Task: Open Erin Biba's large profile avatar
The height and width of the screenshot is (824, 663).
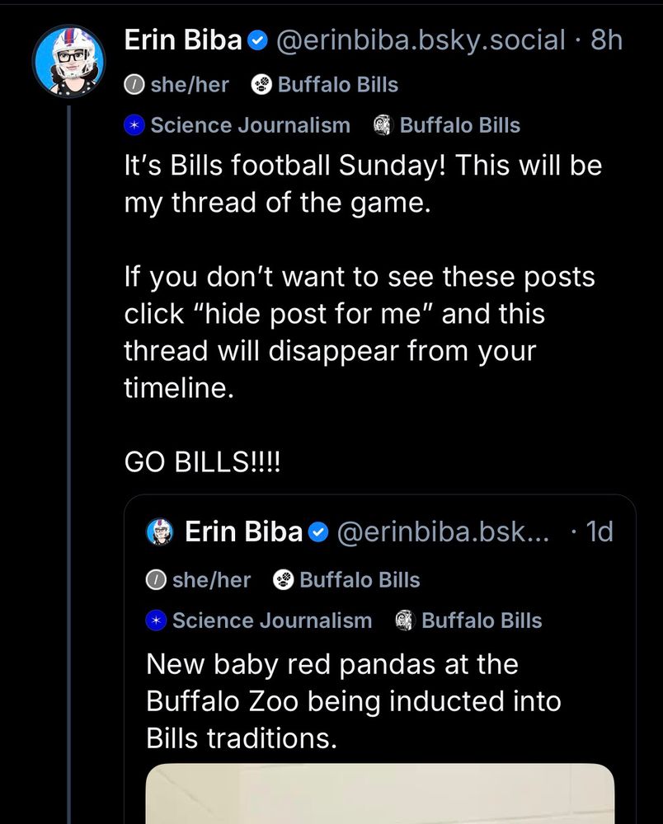Action: 69,61
